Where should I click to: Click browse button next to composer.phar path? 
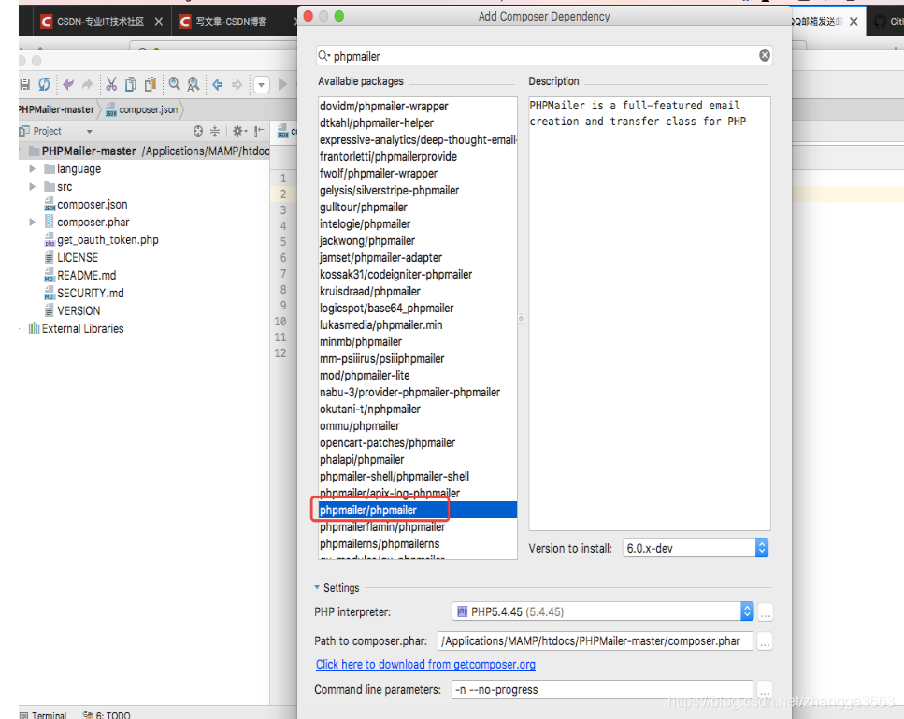pos(765,641)
